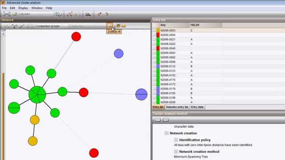Click the red color swatch of N2006-0004

pyautogui.click(x=158, y=35)
